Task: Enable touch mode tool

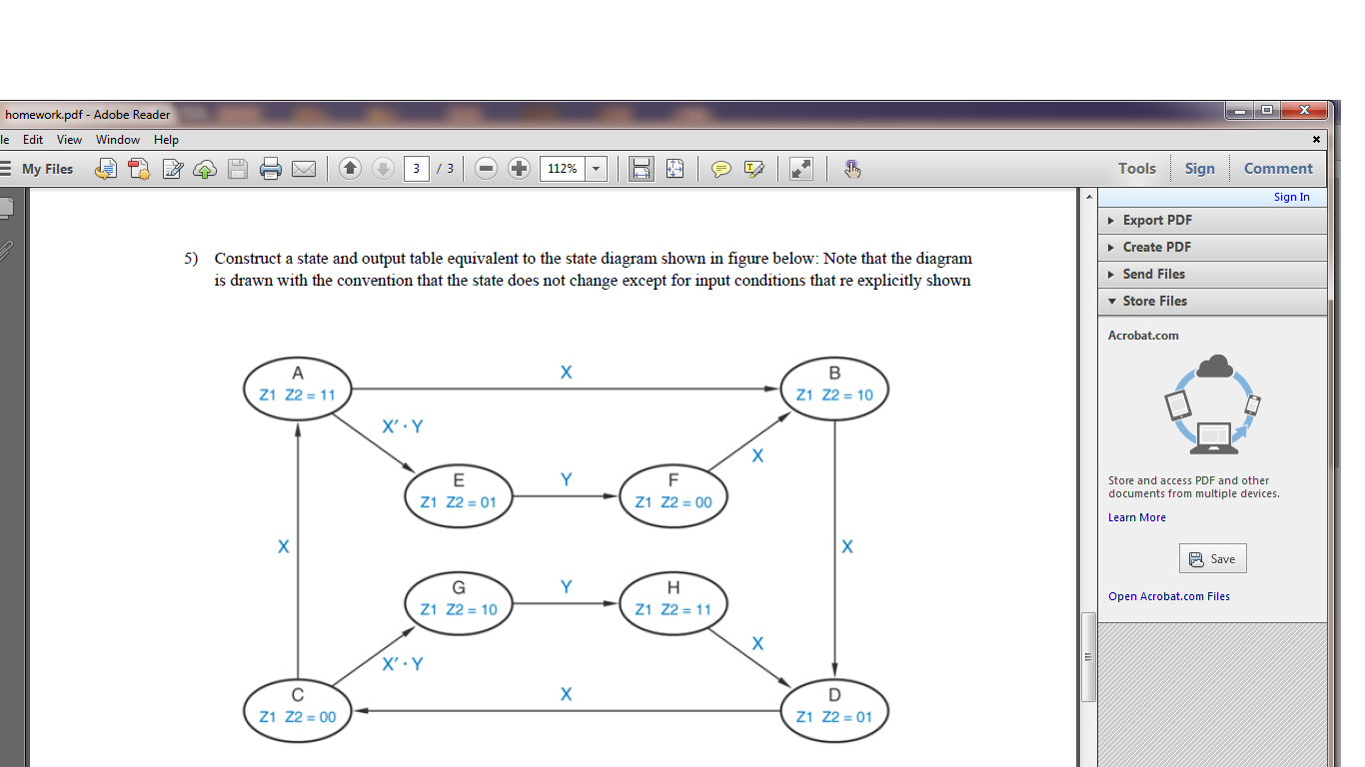Action: tap(851, 168)
